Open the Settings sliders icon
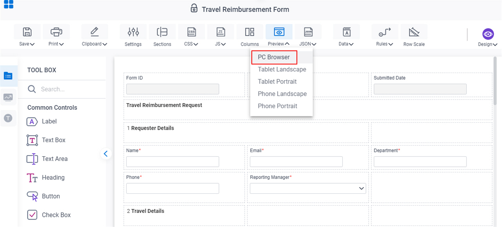This screenshot has height=227, width=502. coord(133,32)
